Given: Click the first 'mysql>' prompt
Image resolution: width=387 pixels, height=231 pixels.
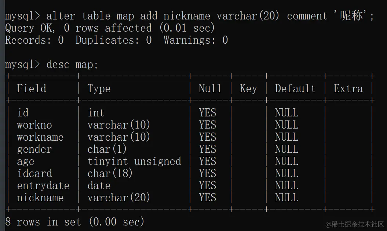Looking at the screenshot, I should (22, 16).
